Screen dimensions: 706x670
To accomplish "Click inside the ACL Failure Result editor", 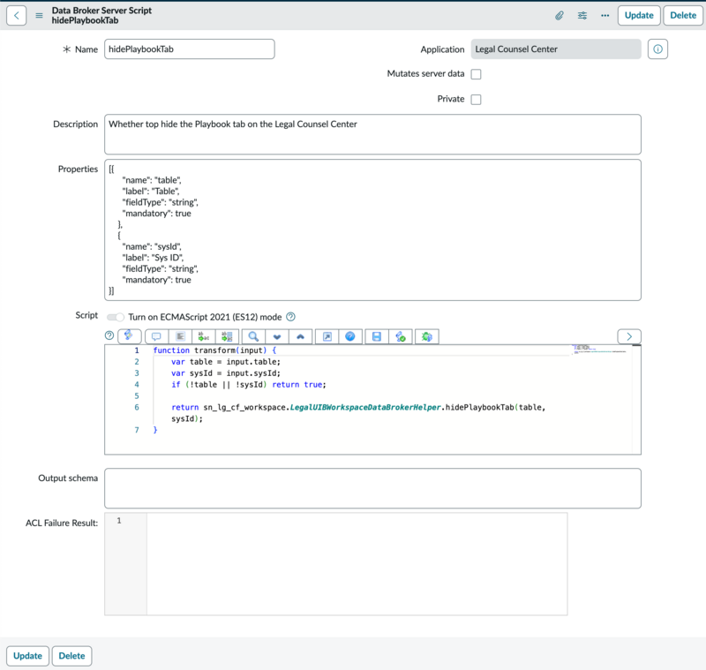I will [x=357, y=564].
